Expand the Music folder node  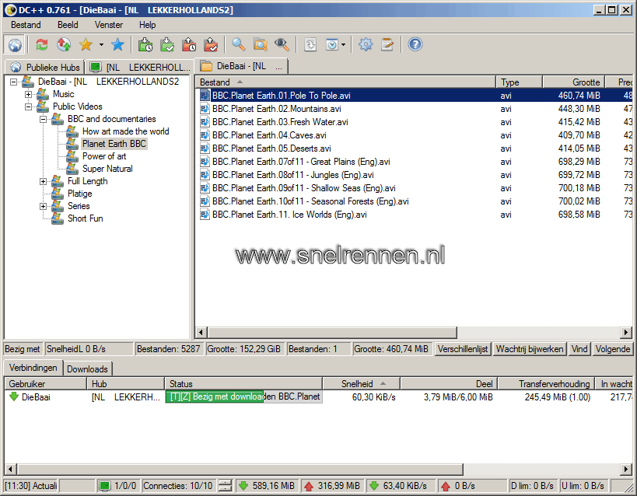point(29,94)
